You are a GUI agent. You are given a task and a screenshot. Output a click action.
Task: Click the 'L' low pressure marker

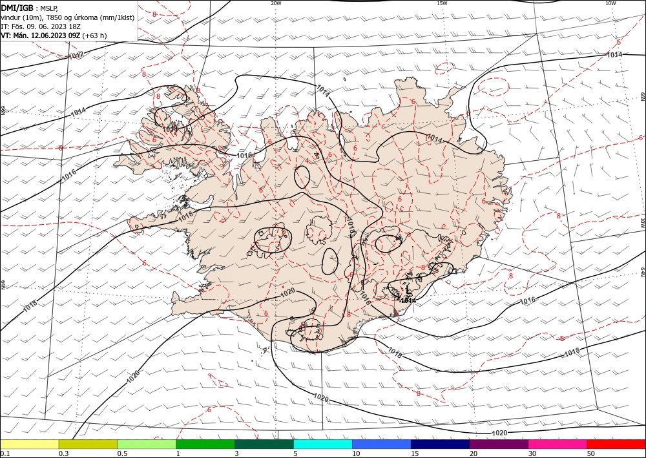click(407, 290)
